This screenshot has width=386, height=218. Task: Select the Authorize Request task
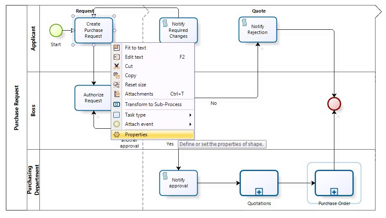click(x=93, y=98)
